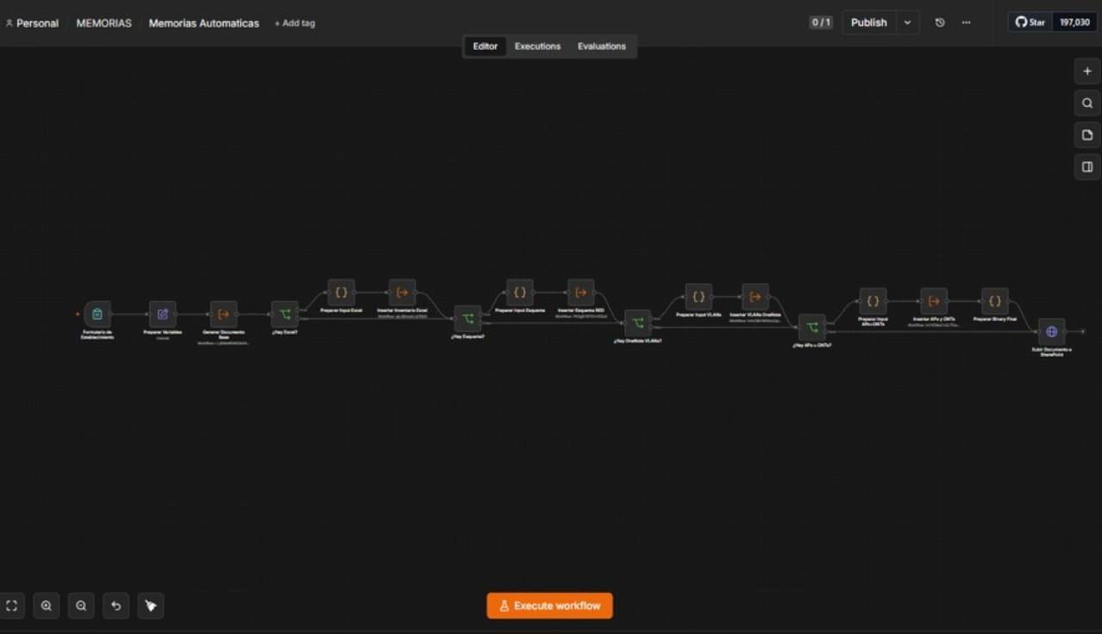Click the ¿Hay Excel? condition node

(285, 314)
